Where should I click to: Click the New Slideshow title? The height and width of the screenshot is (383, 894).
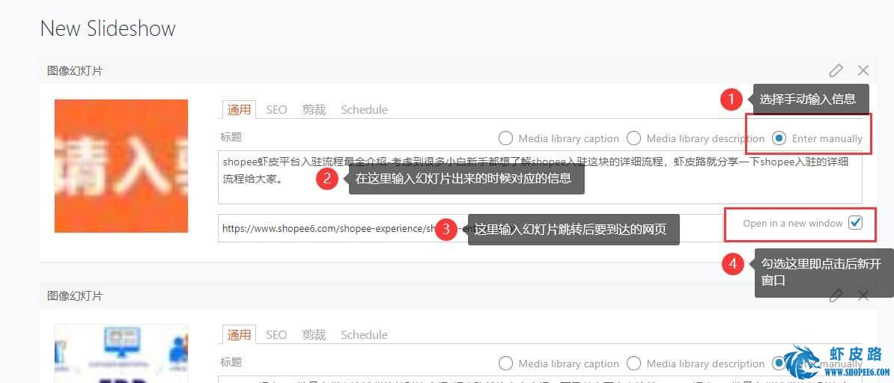tap(108, 28)
